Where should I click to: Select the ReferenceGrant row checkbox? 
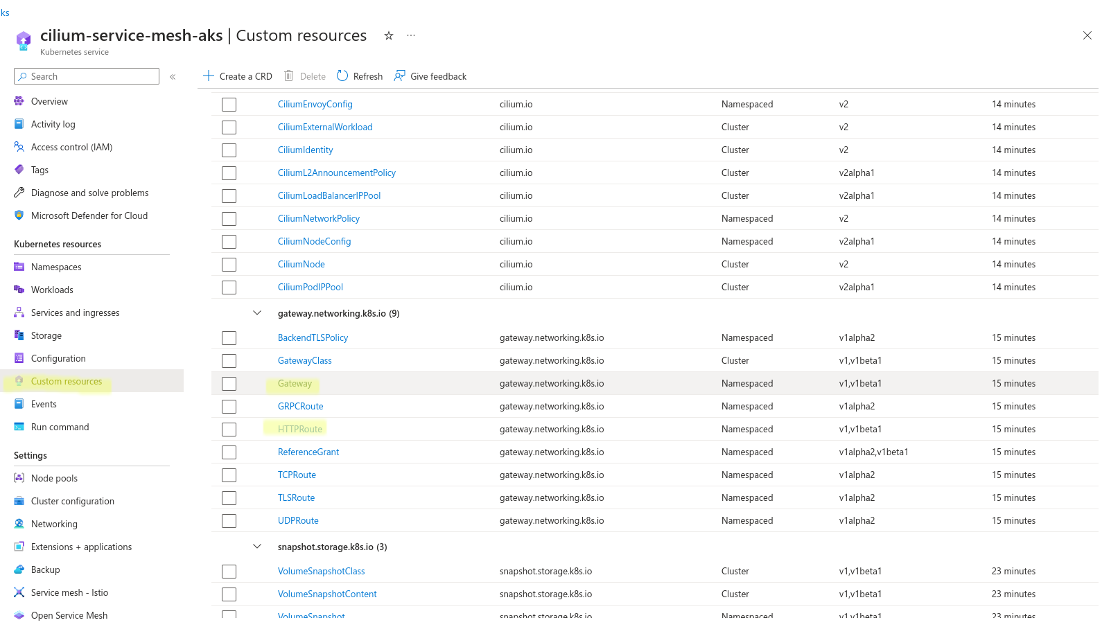click(x=229, y=452)
